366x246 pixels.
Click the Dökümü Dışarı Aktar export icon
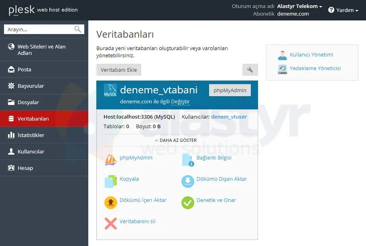tap(187, 181)
